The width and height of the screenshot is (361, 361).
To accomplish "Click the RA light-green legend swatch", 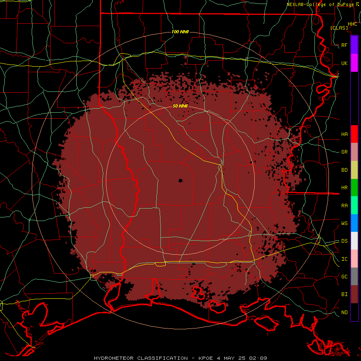I will pos(354,205).
